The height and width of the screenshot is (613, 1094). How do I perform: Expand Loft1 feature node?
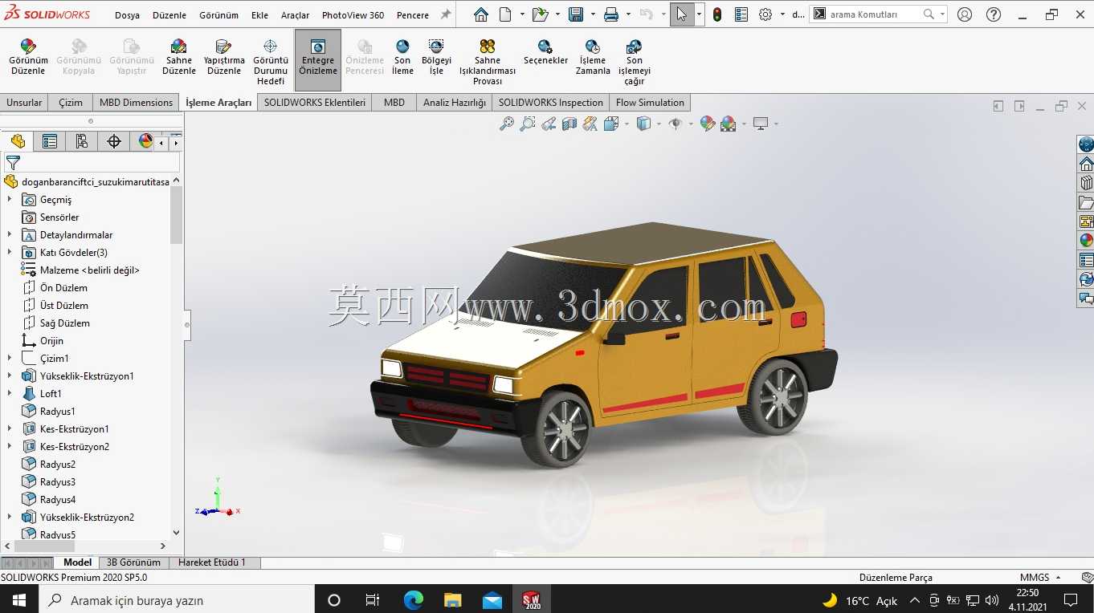click(10, 394)
